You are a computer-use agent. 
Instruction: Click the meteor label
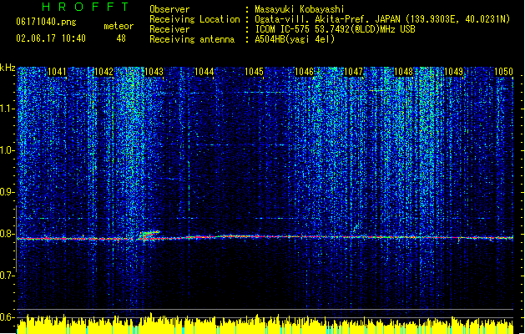119,26
